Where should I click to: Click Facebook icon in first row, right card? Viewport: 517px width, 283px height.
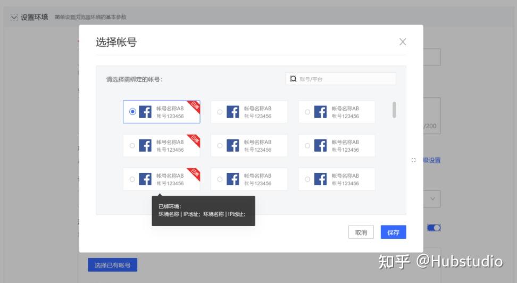coord(321,112)
